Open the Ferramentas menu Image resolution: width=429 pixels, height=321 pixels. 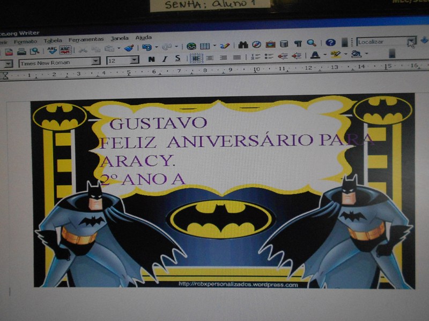click(x=86, y=40)
